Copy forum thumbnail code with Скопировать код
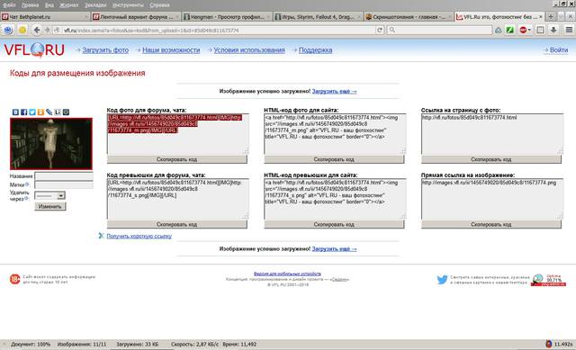Viewport: 576px width, 350px height. [177, 224]
